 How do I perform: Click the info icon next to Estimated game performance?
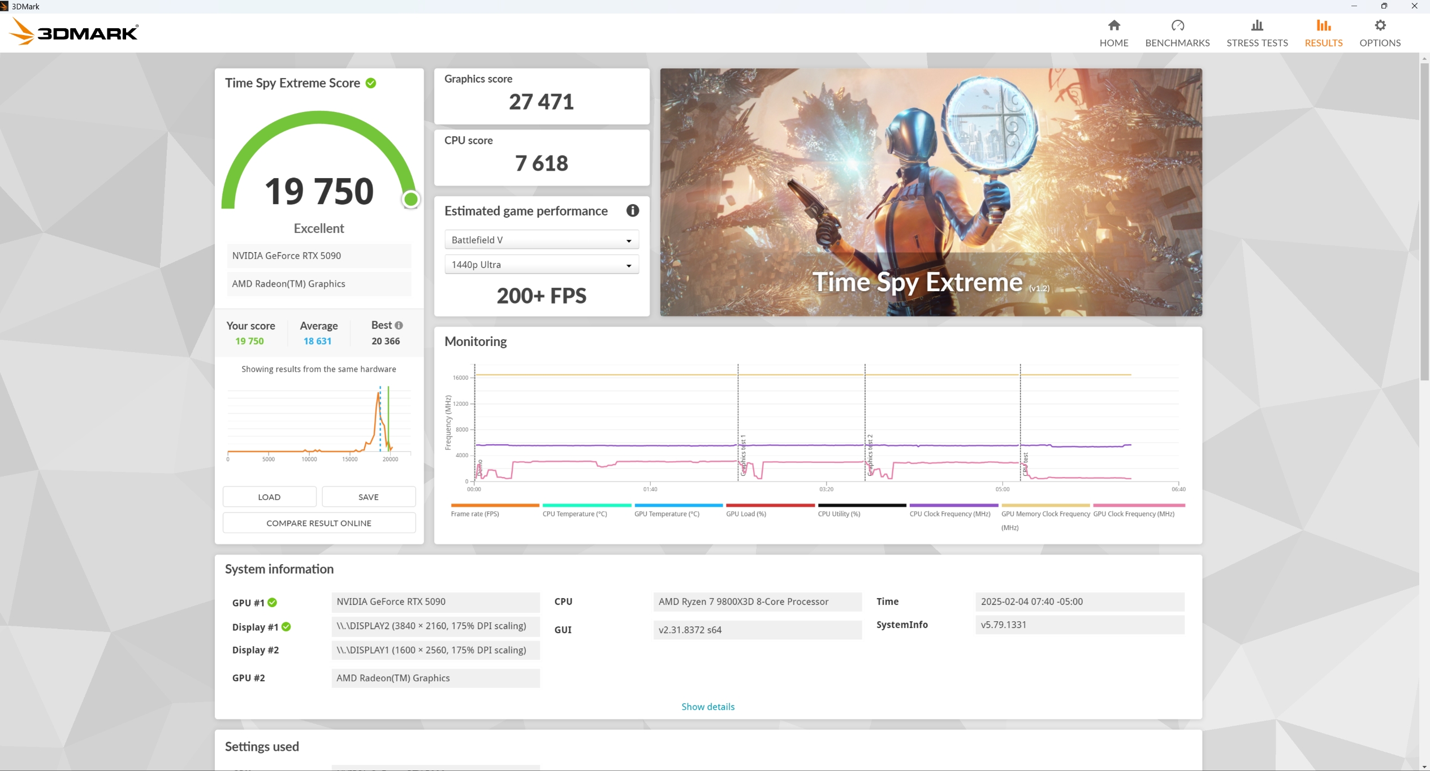click(x=633, y=211)
